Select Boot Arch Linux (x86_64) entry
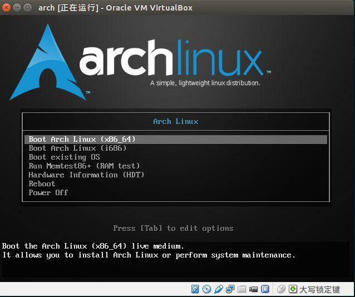The height and width of the screenshot is (297, 355). pyautogui.click(x=176, y=139)
